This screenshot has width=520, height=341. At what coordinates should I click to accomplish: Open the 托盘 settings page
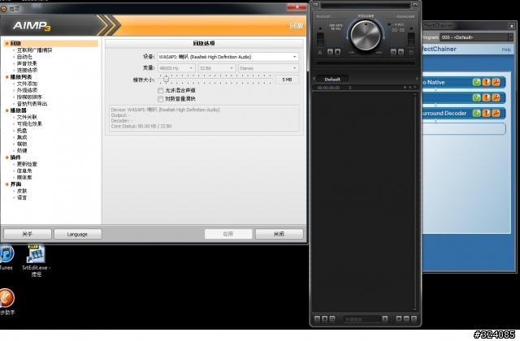pos(22,131)
